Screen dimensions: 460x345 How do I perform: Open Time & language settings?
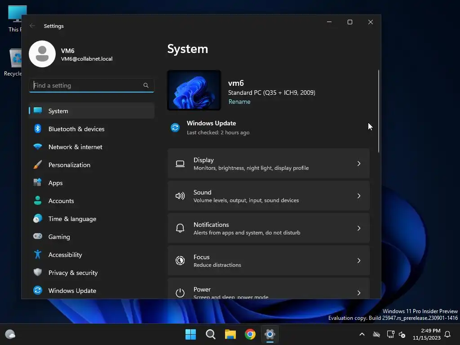(x=92, y=219)
